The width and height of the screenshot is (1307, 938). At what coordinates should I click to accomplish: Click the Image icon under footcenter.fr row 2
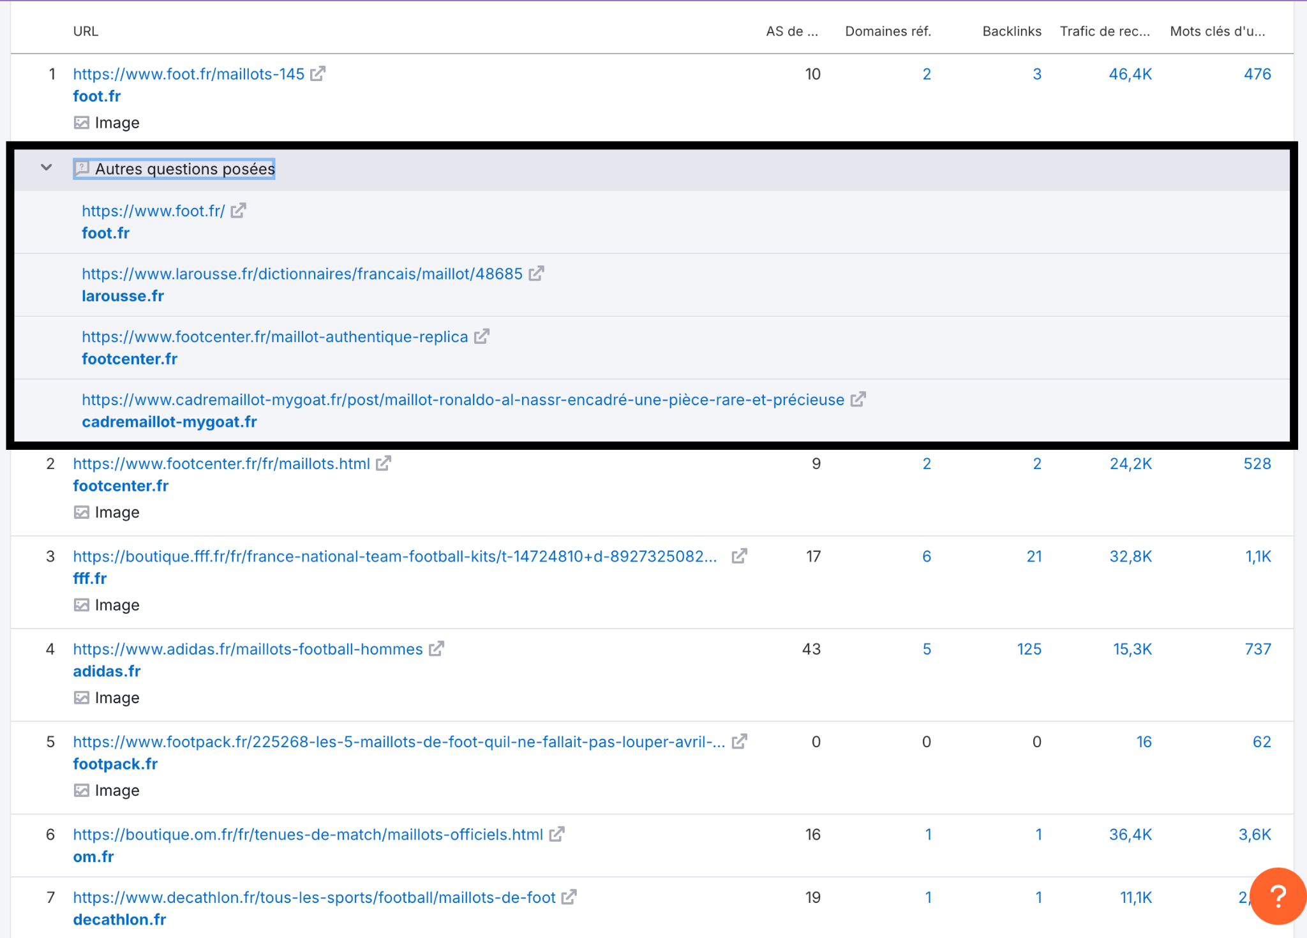pos(82,512)
